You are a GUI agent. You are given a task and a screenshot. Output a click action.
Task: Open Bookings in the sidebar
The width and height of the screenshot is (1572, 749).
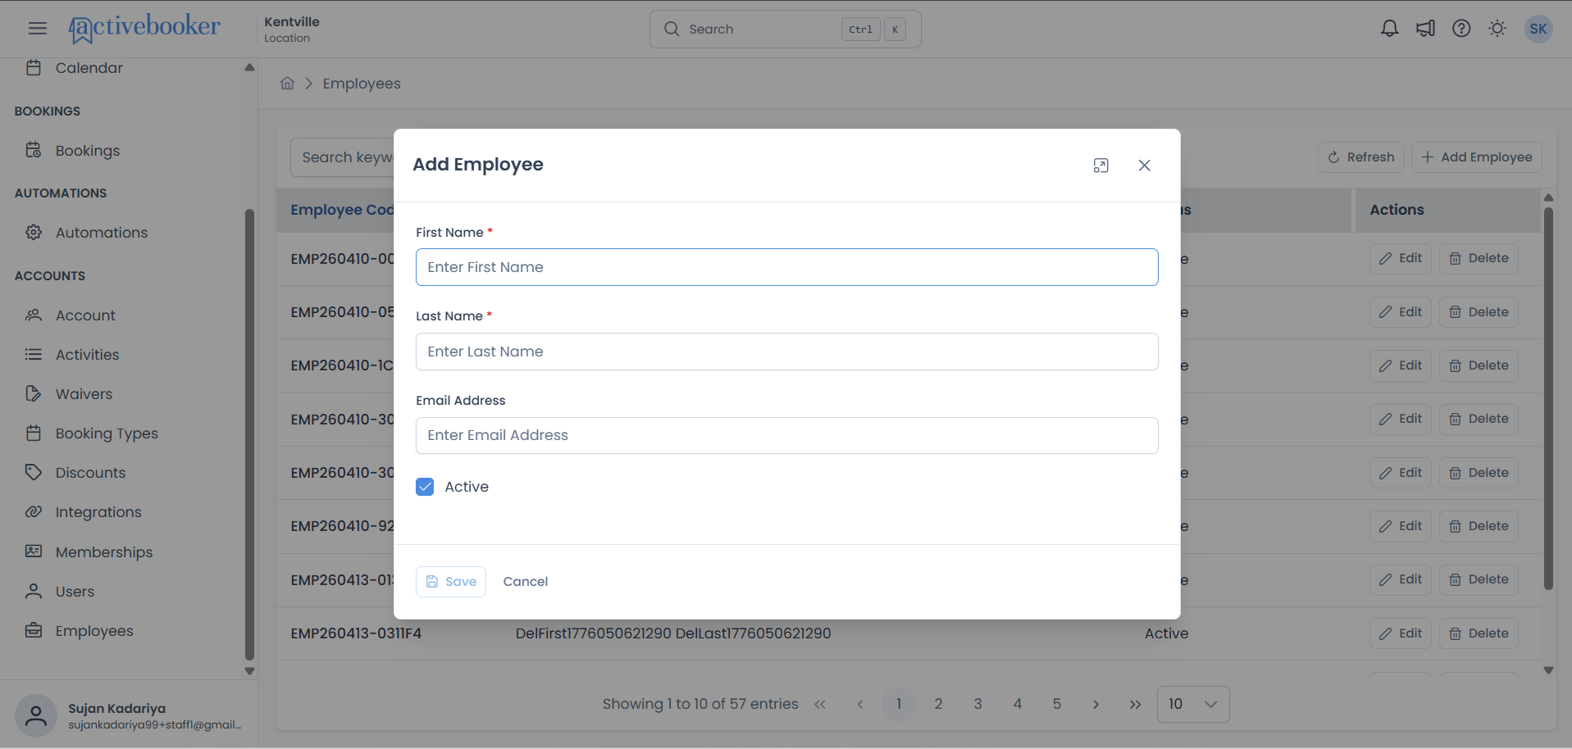point(87,151)
